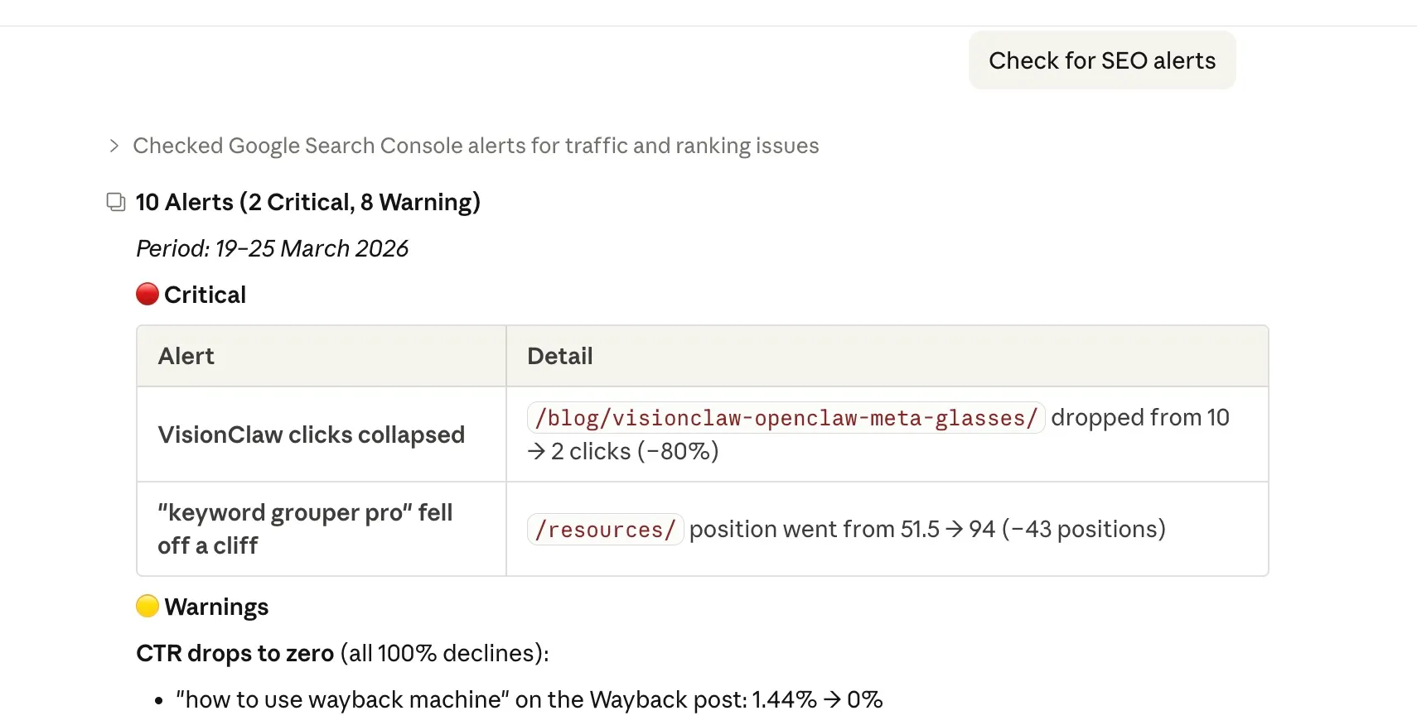Click the yellow Warnings circle icon

pyautogui.click(x=148, y=607)
